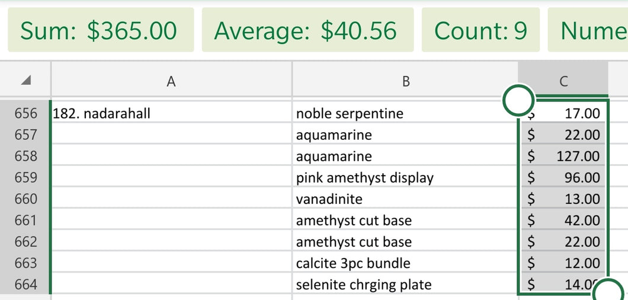Image resolution: width=628 pixels, height=300 pixels.
Task: Select the calcite 3pc bundle cell
Action: (x=405, y=263)
